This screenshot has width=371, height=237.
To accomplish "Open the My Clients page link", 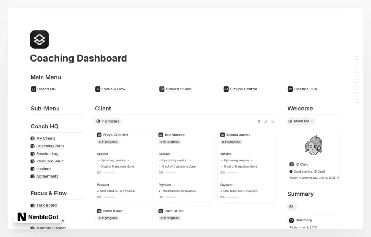I will [46, 139].
